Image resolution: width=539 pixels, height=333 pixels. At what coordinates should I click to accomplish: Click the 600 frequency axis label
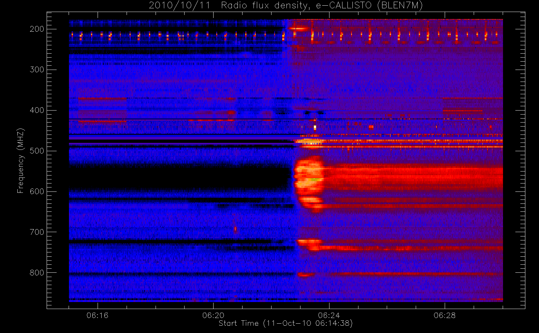[37, 191]
